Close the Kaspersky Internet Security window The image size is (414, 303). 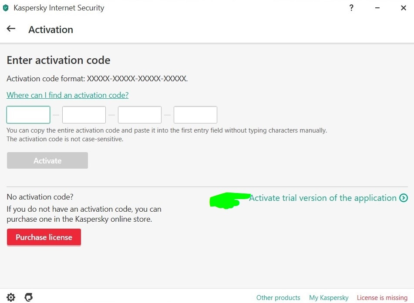(404, 8)
